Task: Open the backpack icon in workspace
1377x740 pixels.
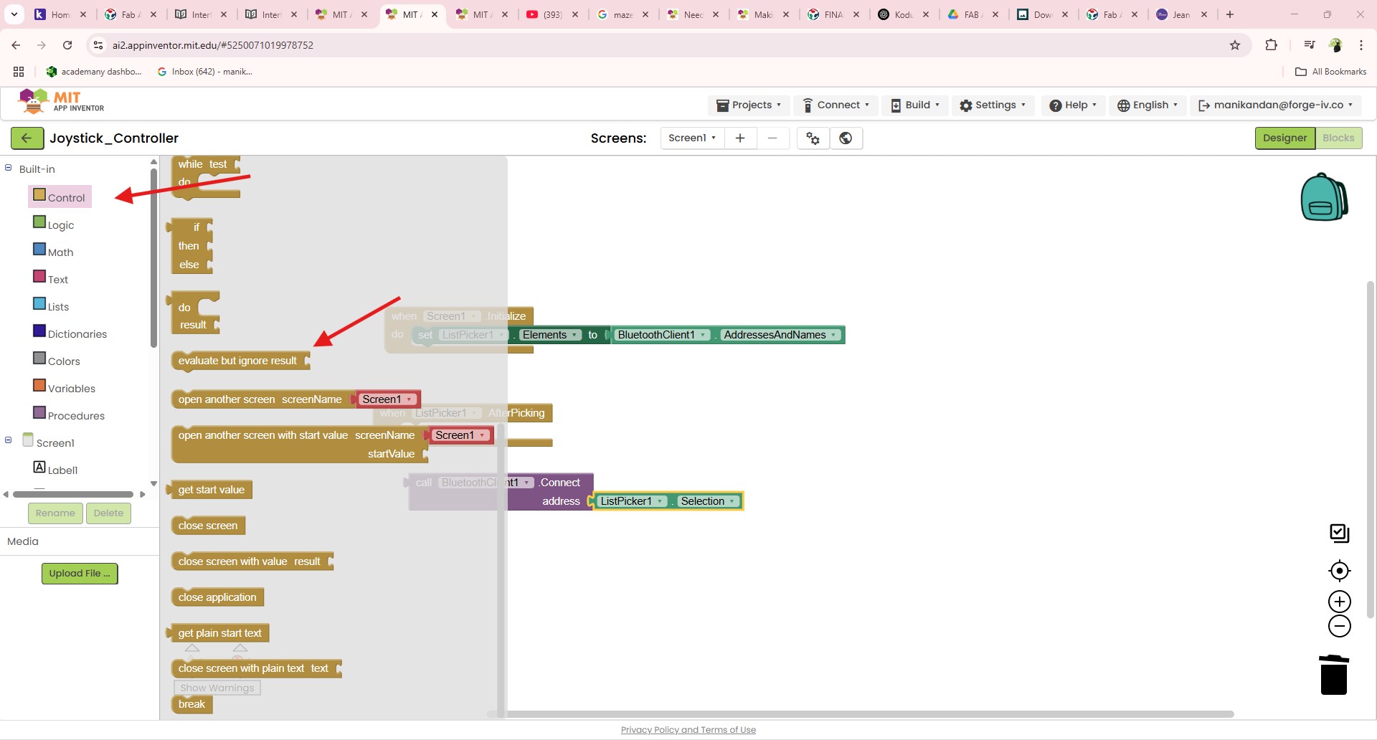Action: (x=1324, y=197)
